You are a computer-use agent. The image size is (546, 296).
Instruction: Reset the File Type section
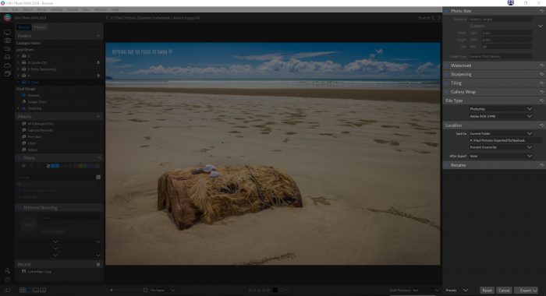pyautogui.click(x=541, y=100)
